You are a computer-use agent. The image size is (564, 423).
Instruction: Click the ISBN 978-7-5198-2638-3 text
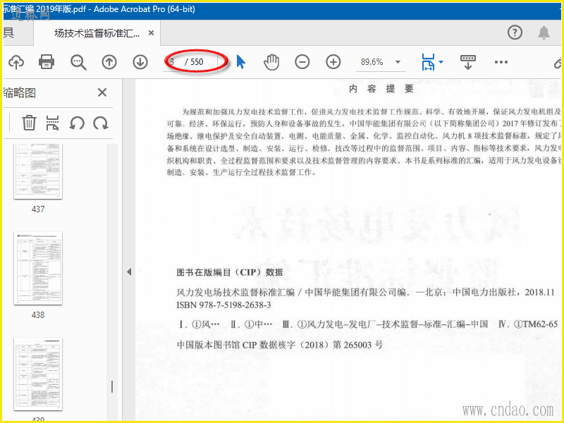pyautogui.click(x=223, y=305)
